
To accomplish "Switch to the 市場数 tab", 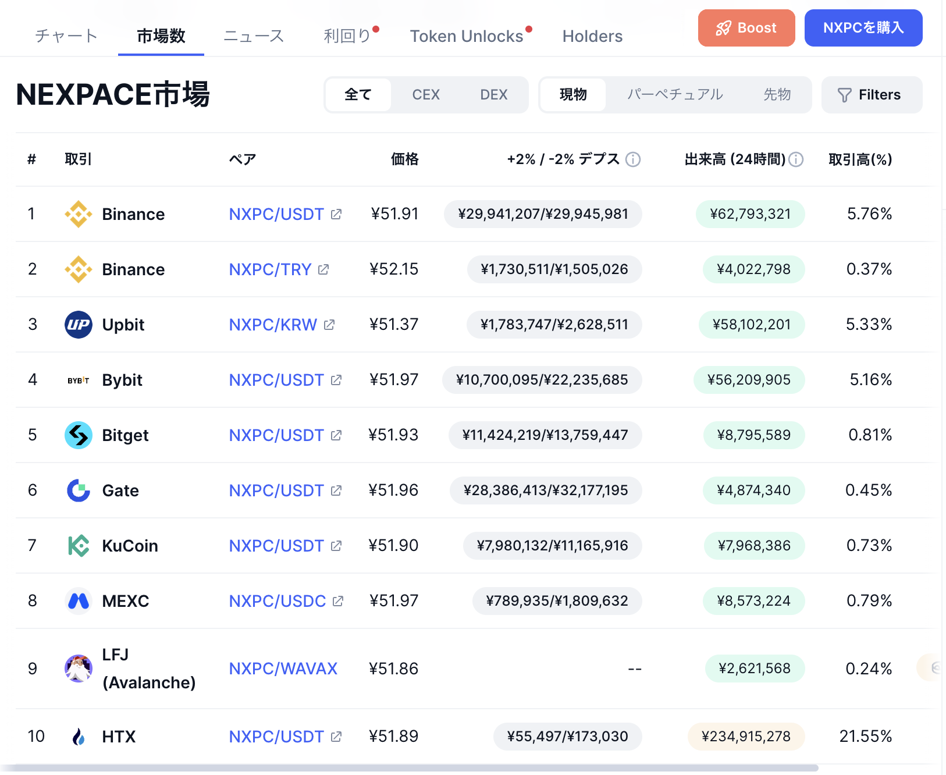I will pyautogui.click(x=161, y=36).
